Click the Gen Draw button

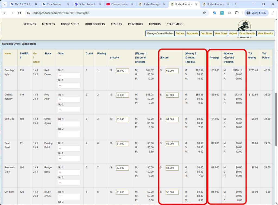(206, 33)
